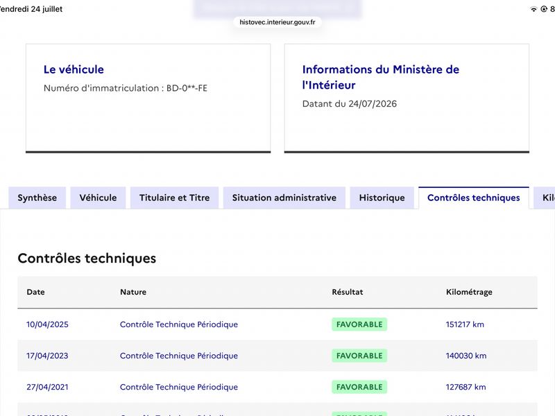This screenshot has height=416, width=555.
Task: Click the Nature column header
Action: click(x=133, y=292)
